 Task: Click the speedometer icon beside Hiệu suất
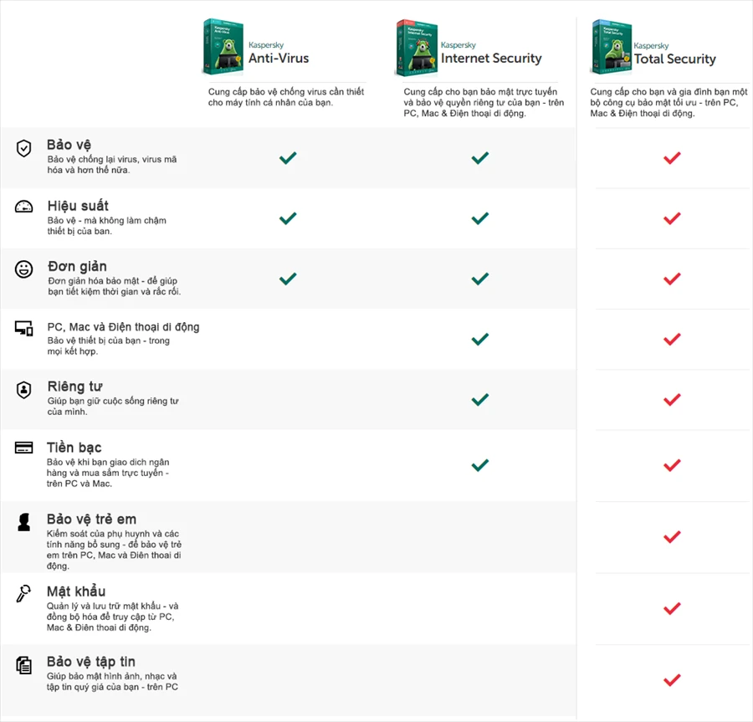pyautogui.click(x=23, y=207)
